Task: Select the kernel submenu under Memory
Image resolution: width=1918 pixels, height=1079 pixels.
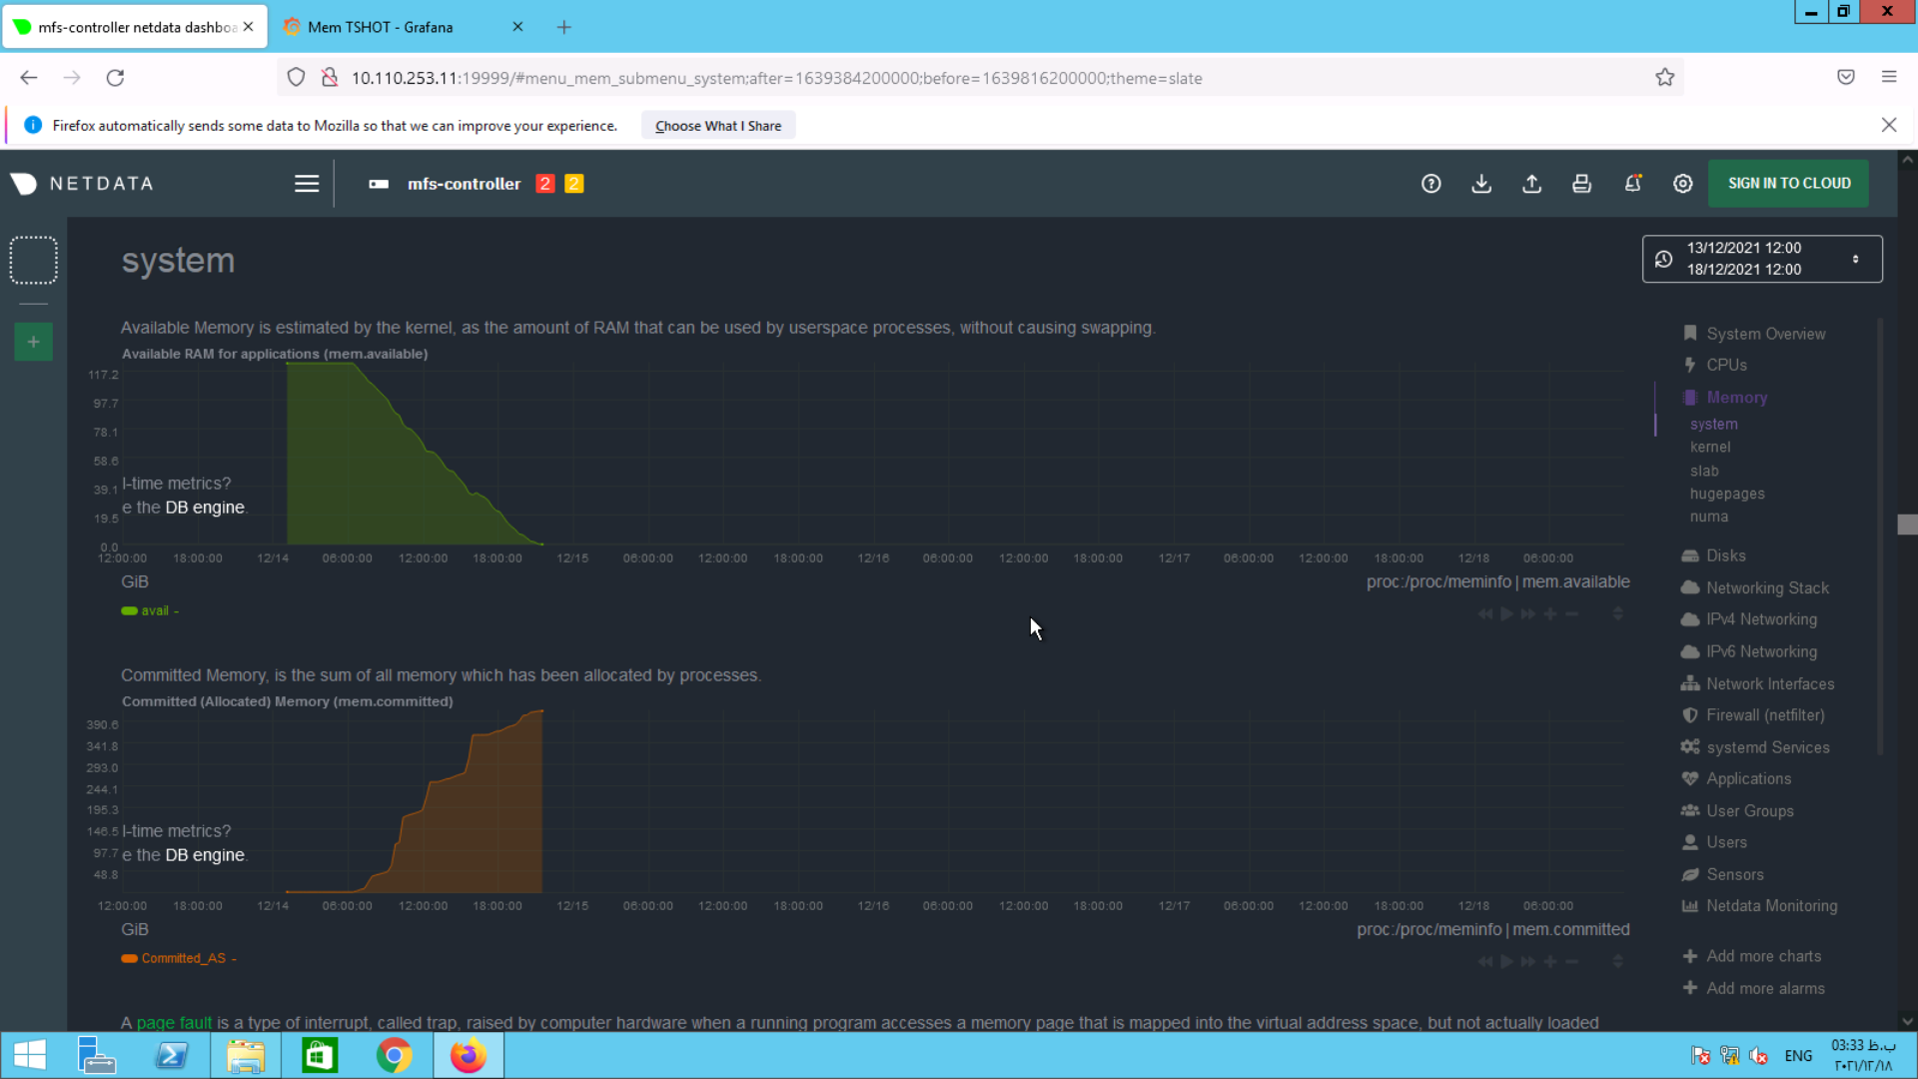Action: click(1709, 447)
